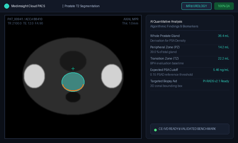Click Algorithmic Findings & Biomarkers subtitle
238x143 pixels.
[174, 26]
